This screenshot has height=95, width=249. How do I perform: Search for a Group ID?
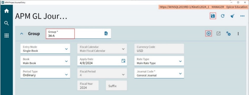point(106,33)
